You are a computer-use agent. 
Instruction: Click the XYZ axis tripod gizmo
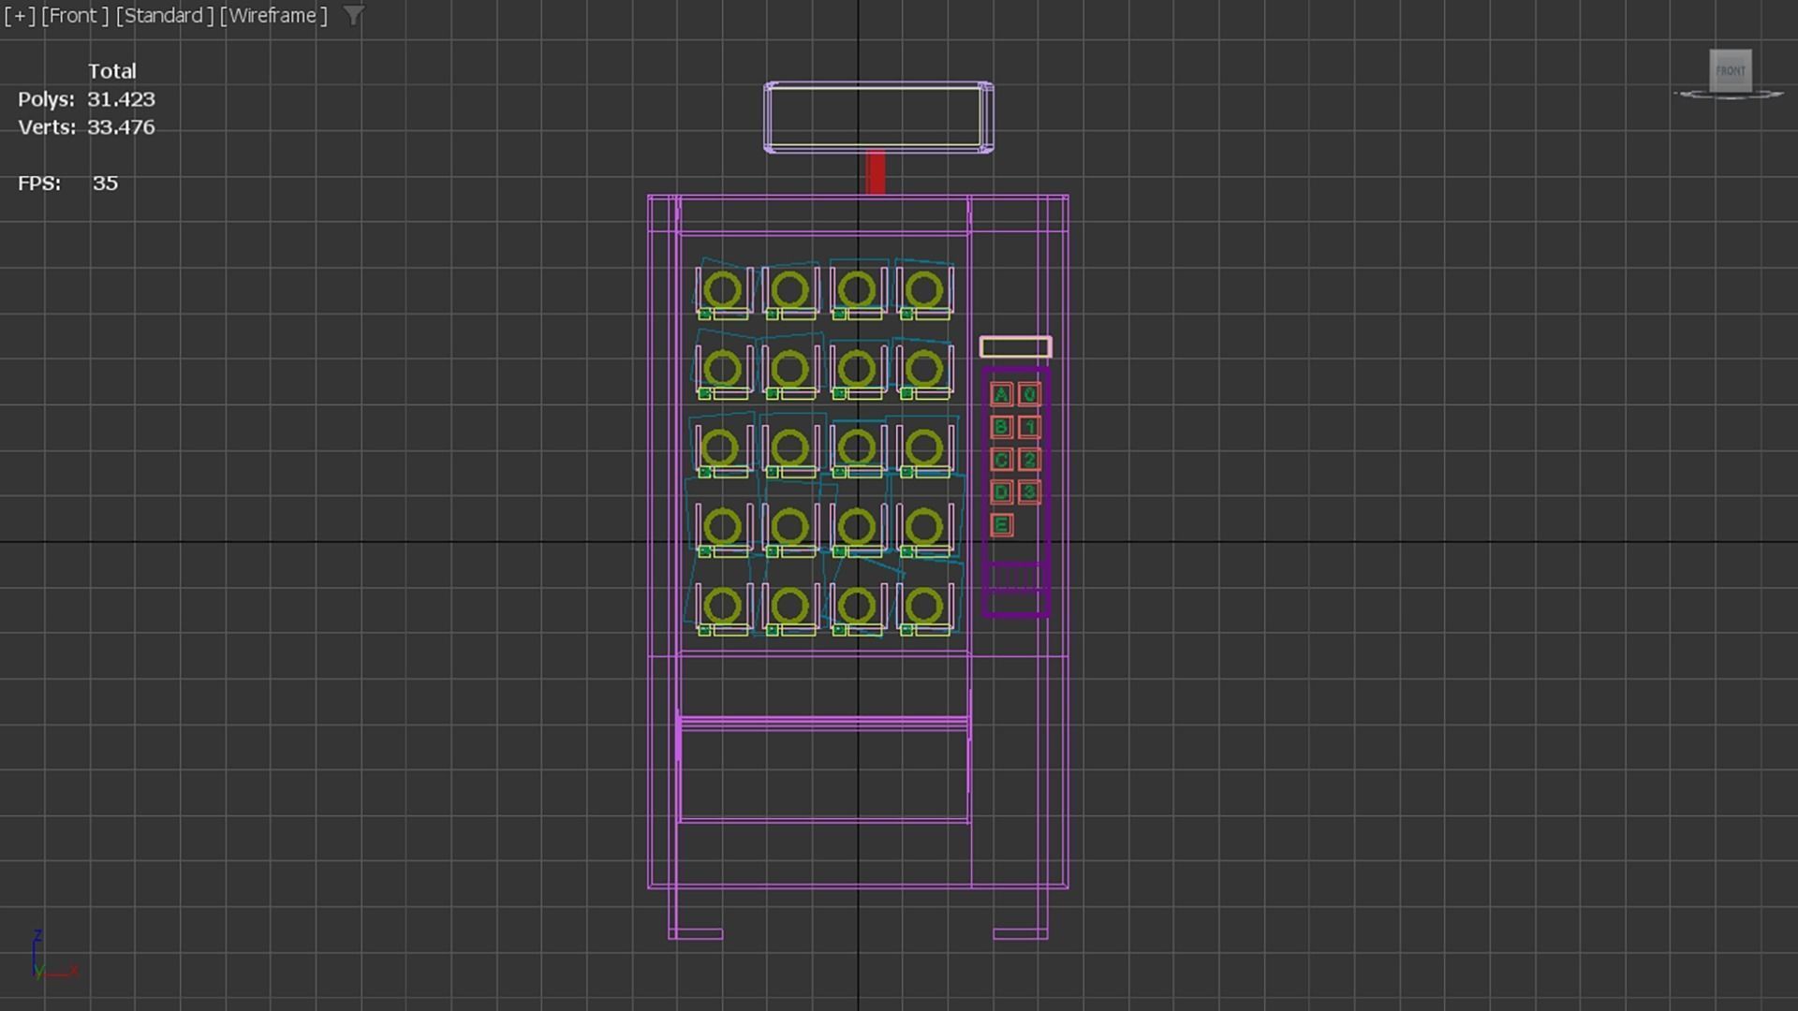coord(54,955)
